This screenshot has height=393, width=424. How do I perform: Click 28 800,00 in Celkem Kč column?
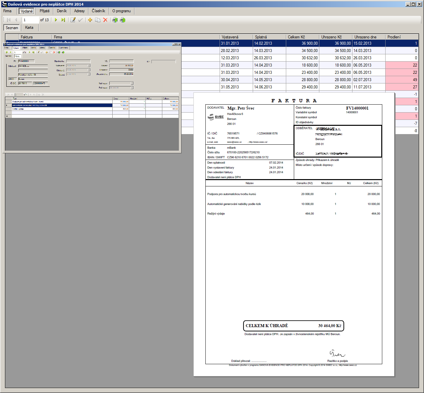(303, 80)
